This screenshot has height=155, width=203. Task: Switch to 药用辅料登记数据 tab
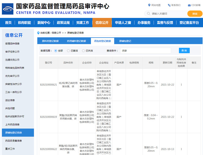pyautogui.click(x=76, y=41)
